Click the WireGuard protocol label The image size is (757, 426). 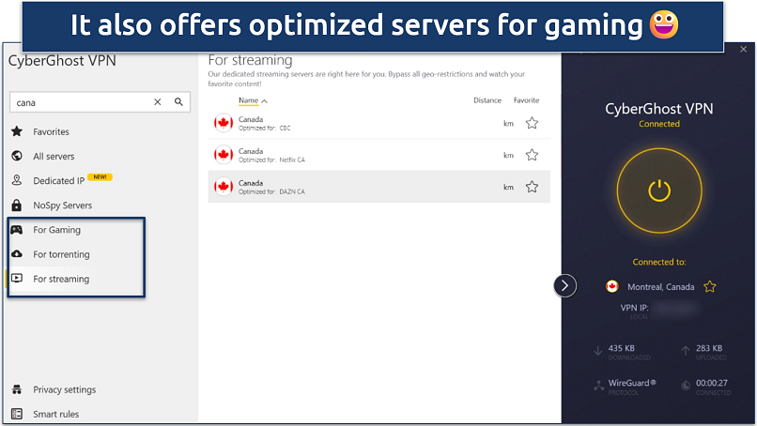pos(632,383)
